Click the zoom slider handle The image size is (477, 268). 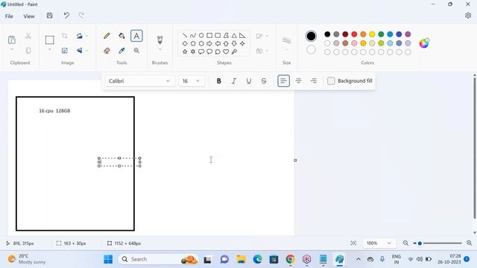pos(420,243)
